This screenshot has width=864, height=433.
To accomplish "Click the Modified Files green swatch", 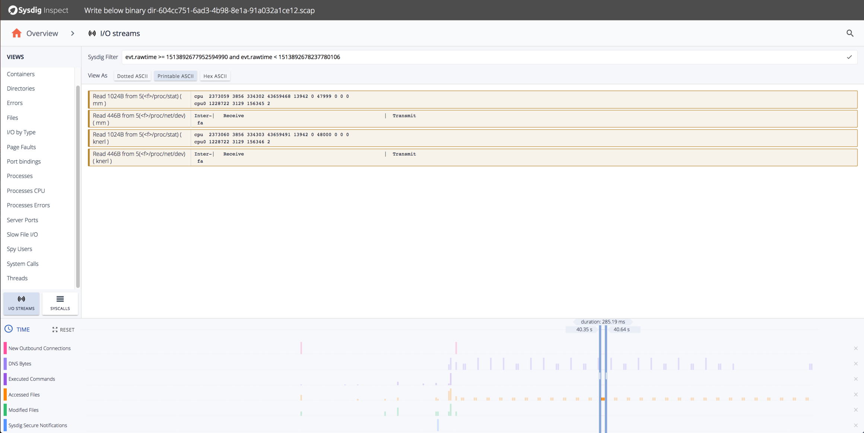I will pos(5,410).
